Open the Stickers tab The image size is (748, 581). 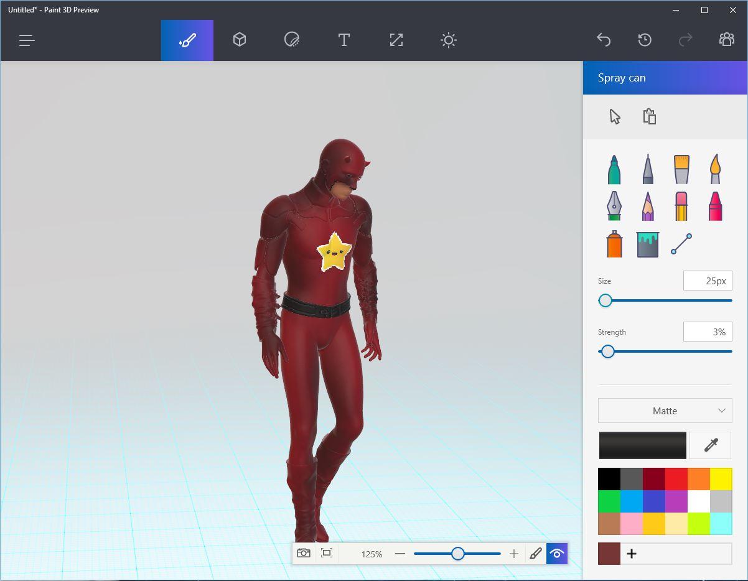292,40
